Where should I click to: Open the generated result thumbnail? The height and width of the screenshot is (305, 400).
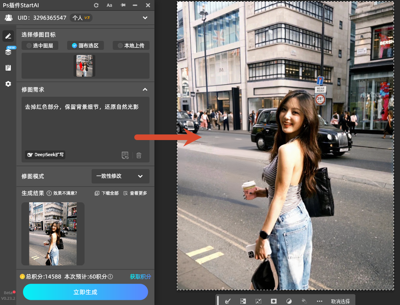pos(52,234)
